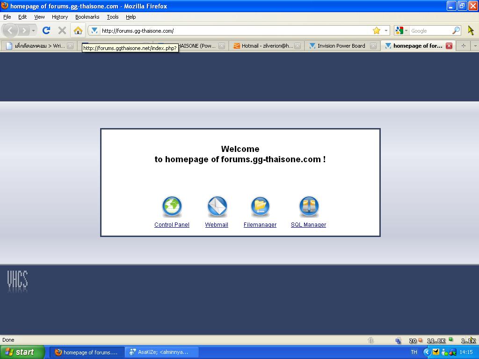Click the TH language indicator in the tray

(x=414, y=352)
